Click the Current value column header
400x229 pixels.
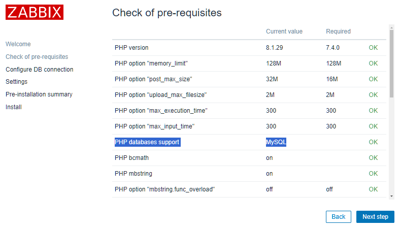click(284, 31)
